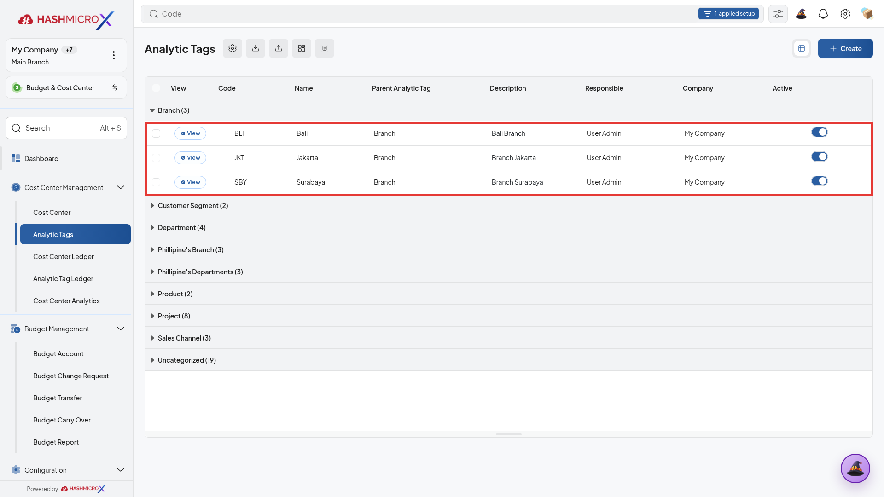Click the user avatar box icon
This screenshot has width=884, height=497.
[x=867, y=14]
